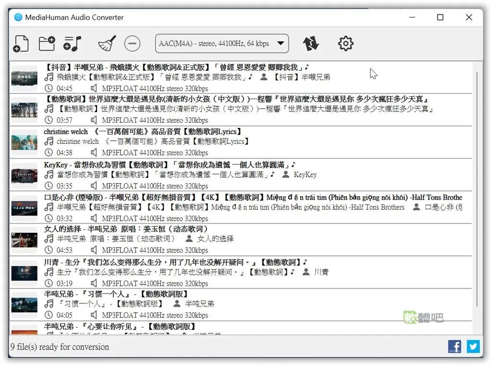The width and height of the screenshot is (492, 366).
Task: Click the Add file toolbar icon
Action: pos(21,44)
